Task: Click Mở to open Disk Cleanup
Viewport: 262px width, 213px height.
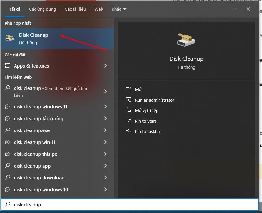Action: coord(138,89)
